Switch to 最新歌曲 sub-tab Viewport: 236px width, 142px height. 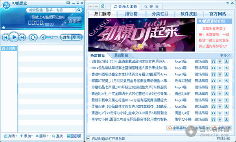click(121, 55)
